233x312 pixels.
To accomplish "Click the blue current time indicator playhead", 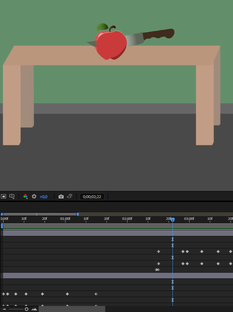I will point(173,220).
